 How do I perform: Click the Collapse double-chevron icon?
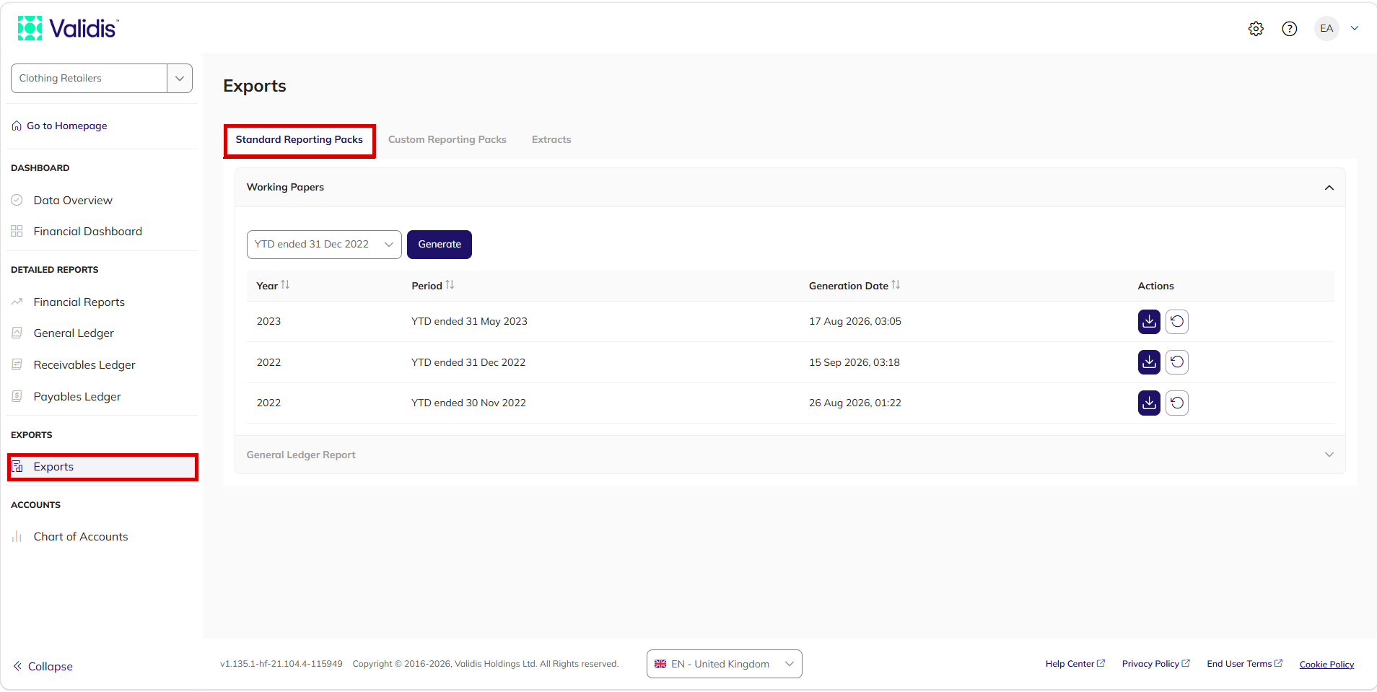pos(17,666)
